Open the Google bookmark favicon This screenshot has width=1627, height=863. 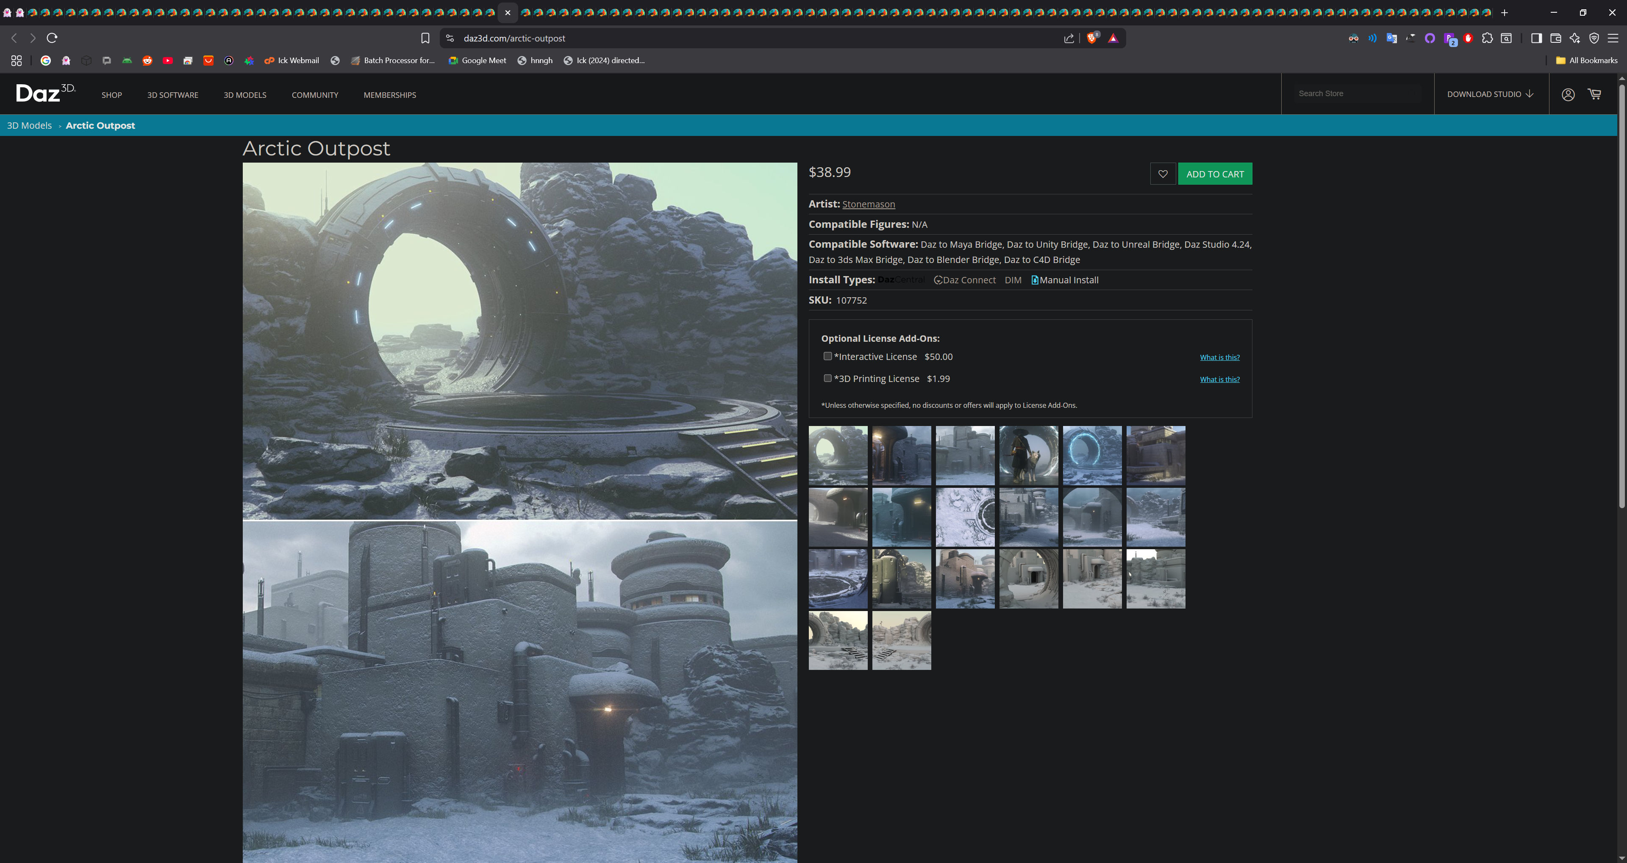pos(45,61)
